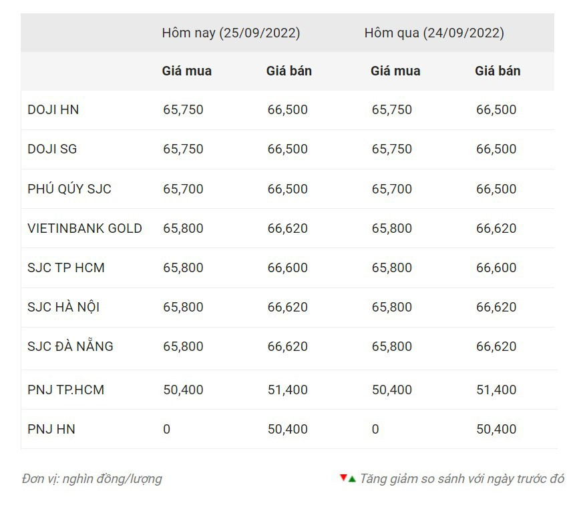Select the Hôm nay (25/09/2022) column header

pos(230,33)
